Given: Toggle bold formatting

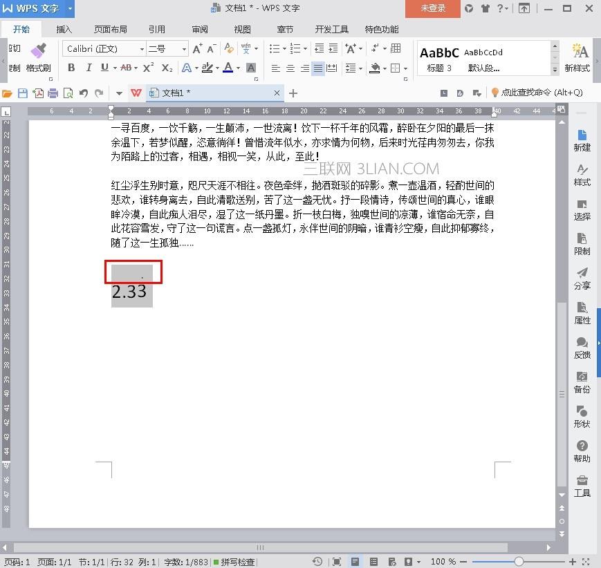Looking at the screenshot, I should (71, 68).
